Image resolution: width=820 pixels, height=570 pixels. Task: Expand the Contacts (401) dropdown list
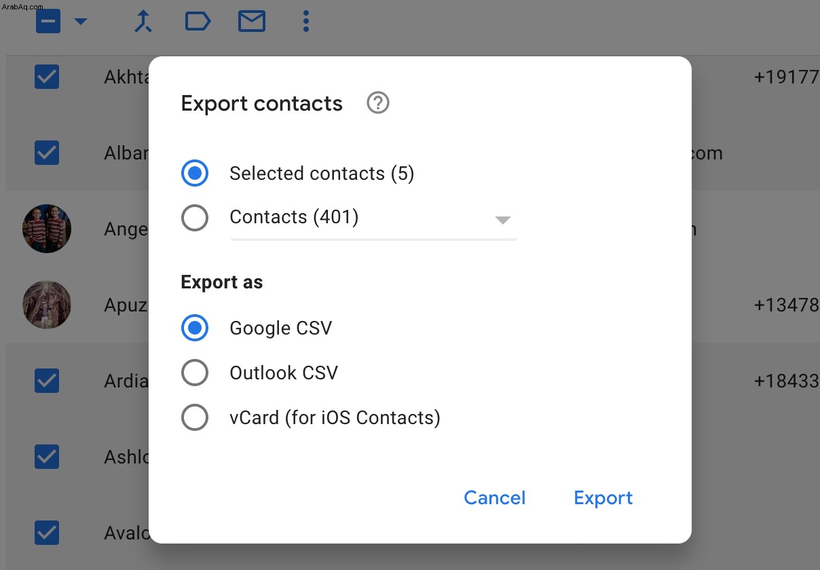pyautogui.click(x=373, y=218)
